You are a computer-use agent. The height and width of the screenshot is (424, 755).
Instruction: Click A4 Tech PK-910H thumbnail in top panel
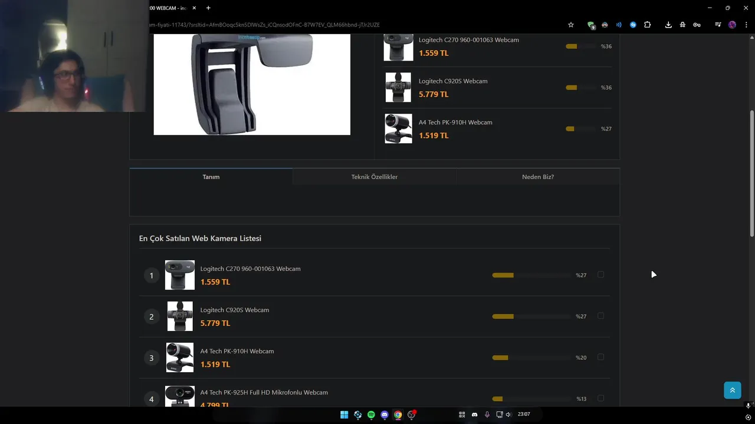click(398, 128)
